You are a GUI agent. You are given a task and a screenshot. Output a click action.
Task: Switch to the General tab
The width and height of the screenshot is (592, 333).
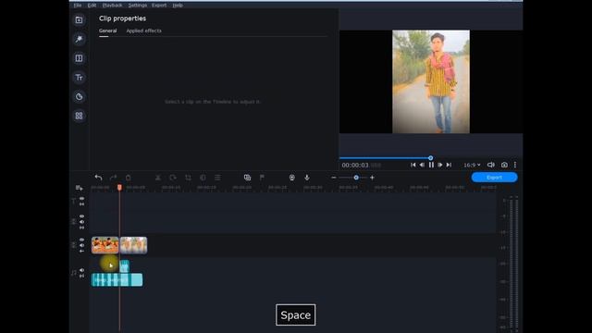pos(107,31)
